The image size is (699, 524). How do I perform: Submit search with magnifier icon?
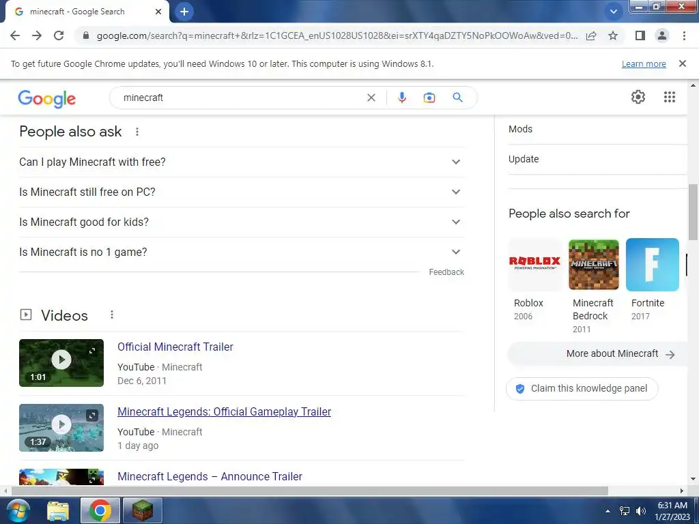(457, 97)
